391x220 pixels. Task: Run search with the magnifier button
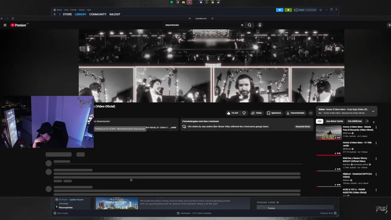(x=250, y=25)
